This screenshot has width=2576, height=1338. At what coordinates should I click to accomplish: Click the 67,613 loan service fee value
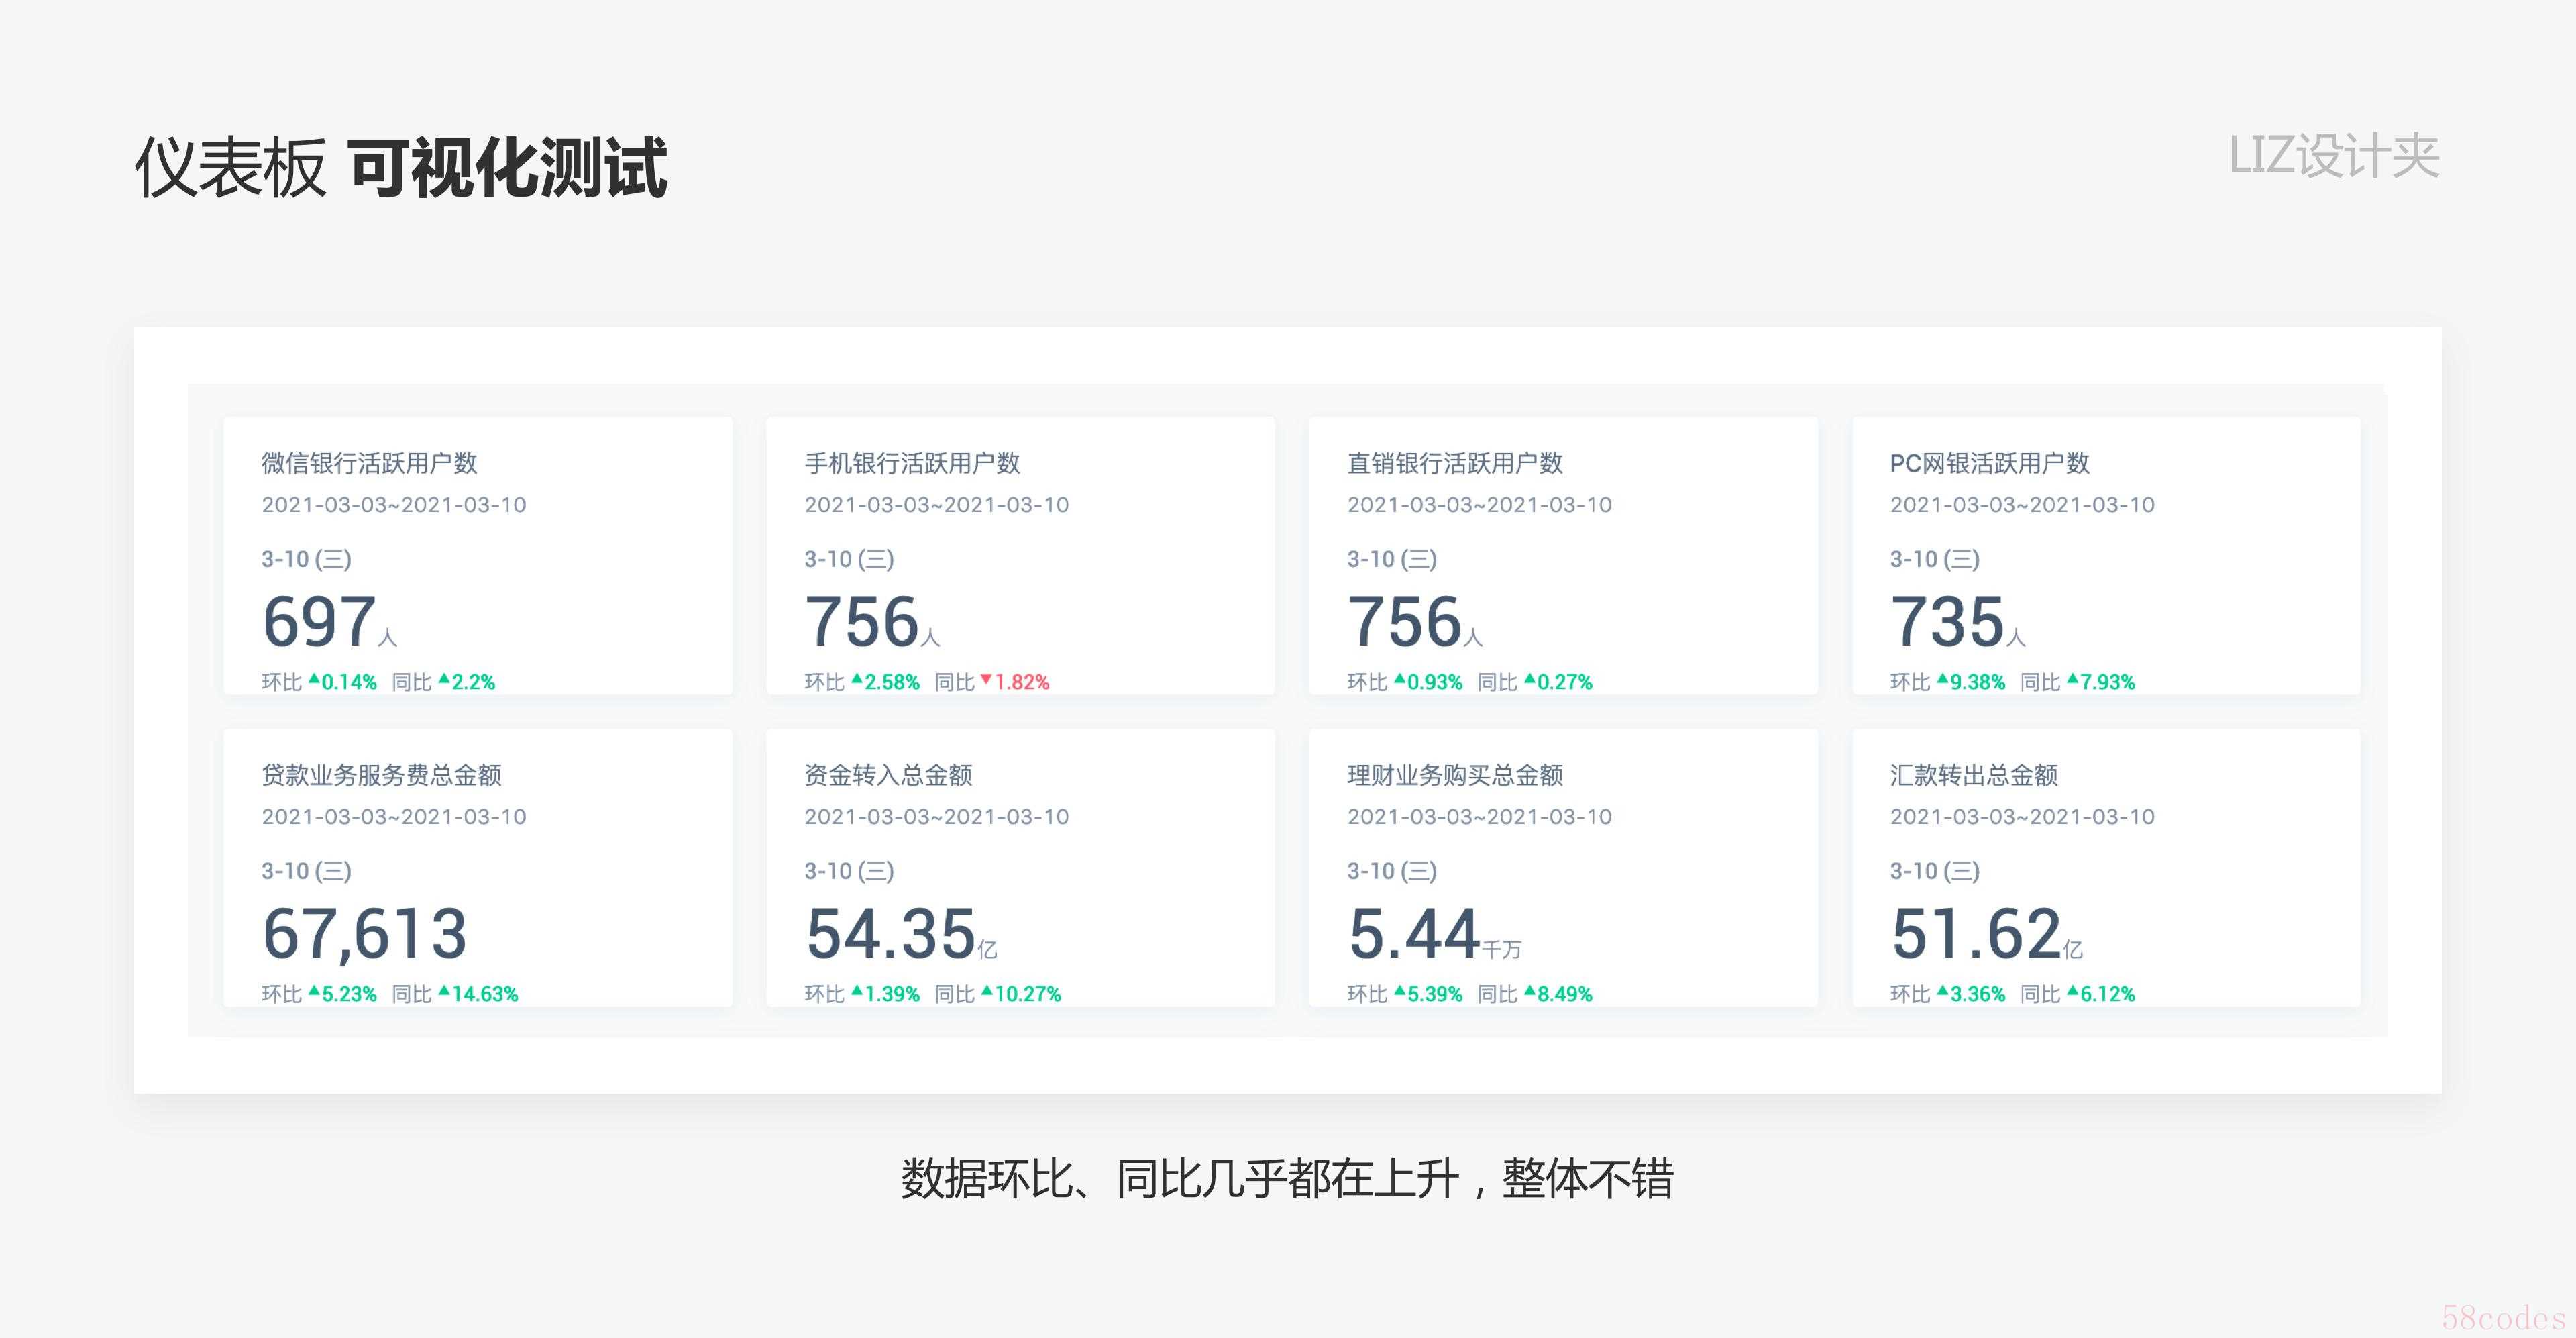click(365, 933)
